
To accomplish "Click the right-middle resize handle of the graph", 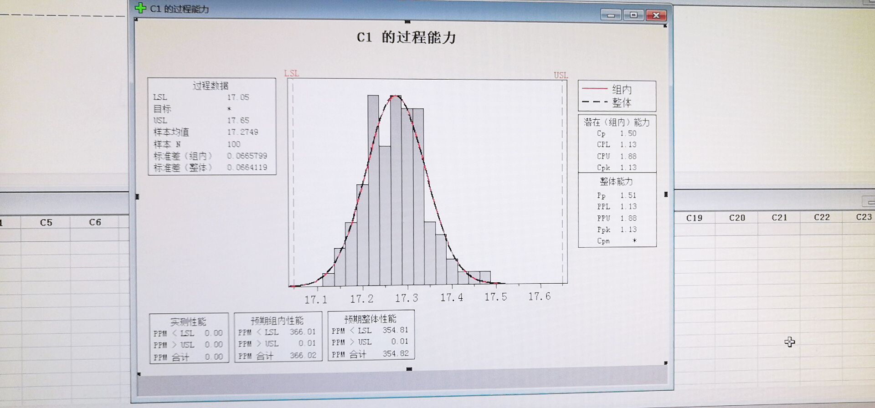I will coord(666,194).
